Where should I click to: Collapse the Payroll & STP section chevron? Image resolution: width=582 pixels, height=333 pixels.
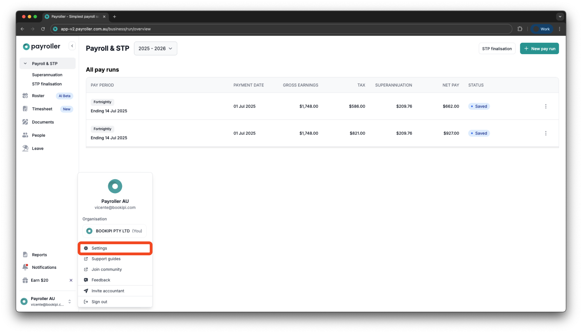(25, 63)
